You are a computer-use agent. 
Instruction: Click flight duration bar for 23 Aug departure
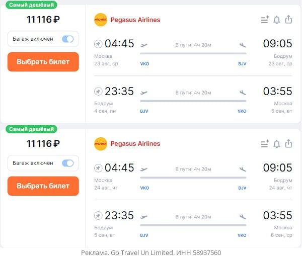[x=193, y=52]
